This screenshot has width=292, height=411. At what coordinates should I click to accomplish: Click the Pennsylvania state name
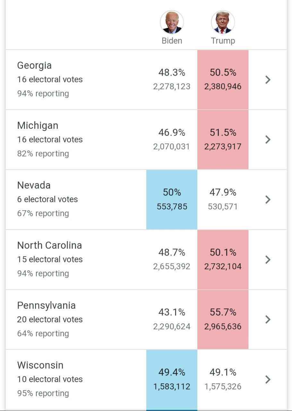(46, 305)
